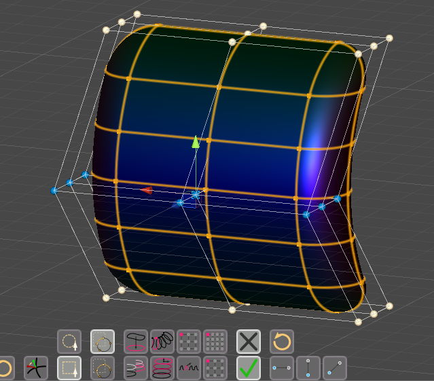The image size is (434, 381).
Task: Select the dashed circle selection tool
Action: [x=69, y=342]
